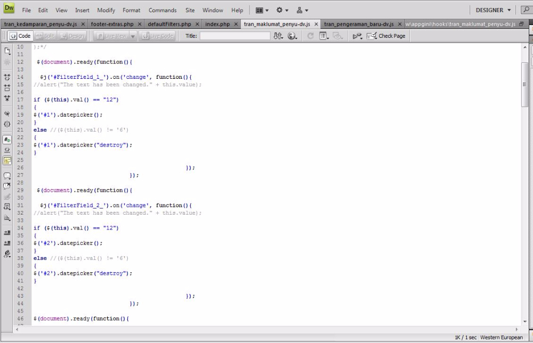Switch to Code view
Screen dimensions: 533x343
[20, 36]
